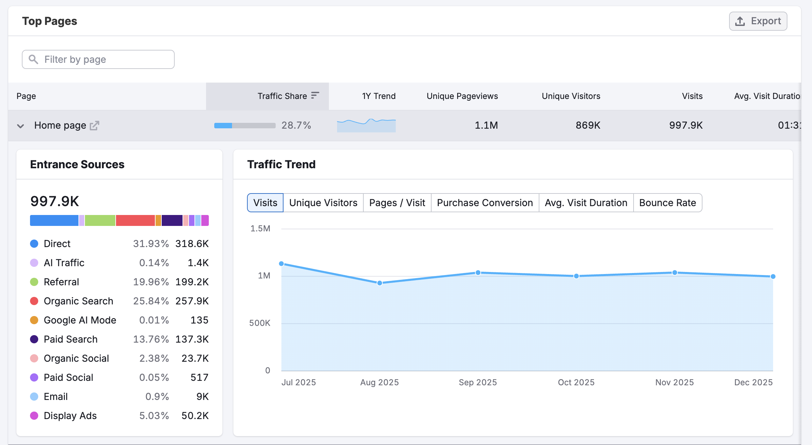Open the Home page link
This screenshot has width=812, height=445.
tap(60, 125)
